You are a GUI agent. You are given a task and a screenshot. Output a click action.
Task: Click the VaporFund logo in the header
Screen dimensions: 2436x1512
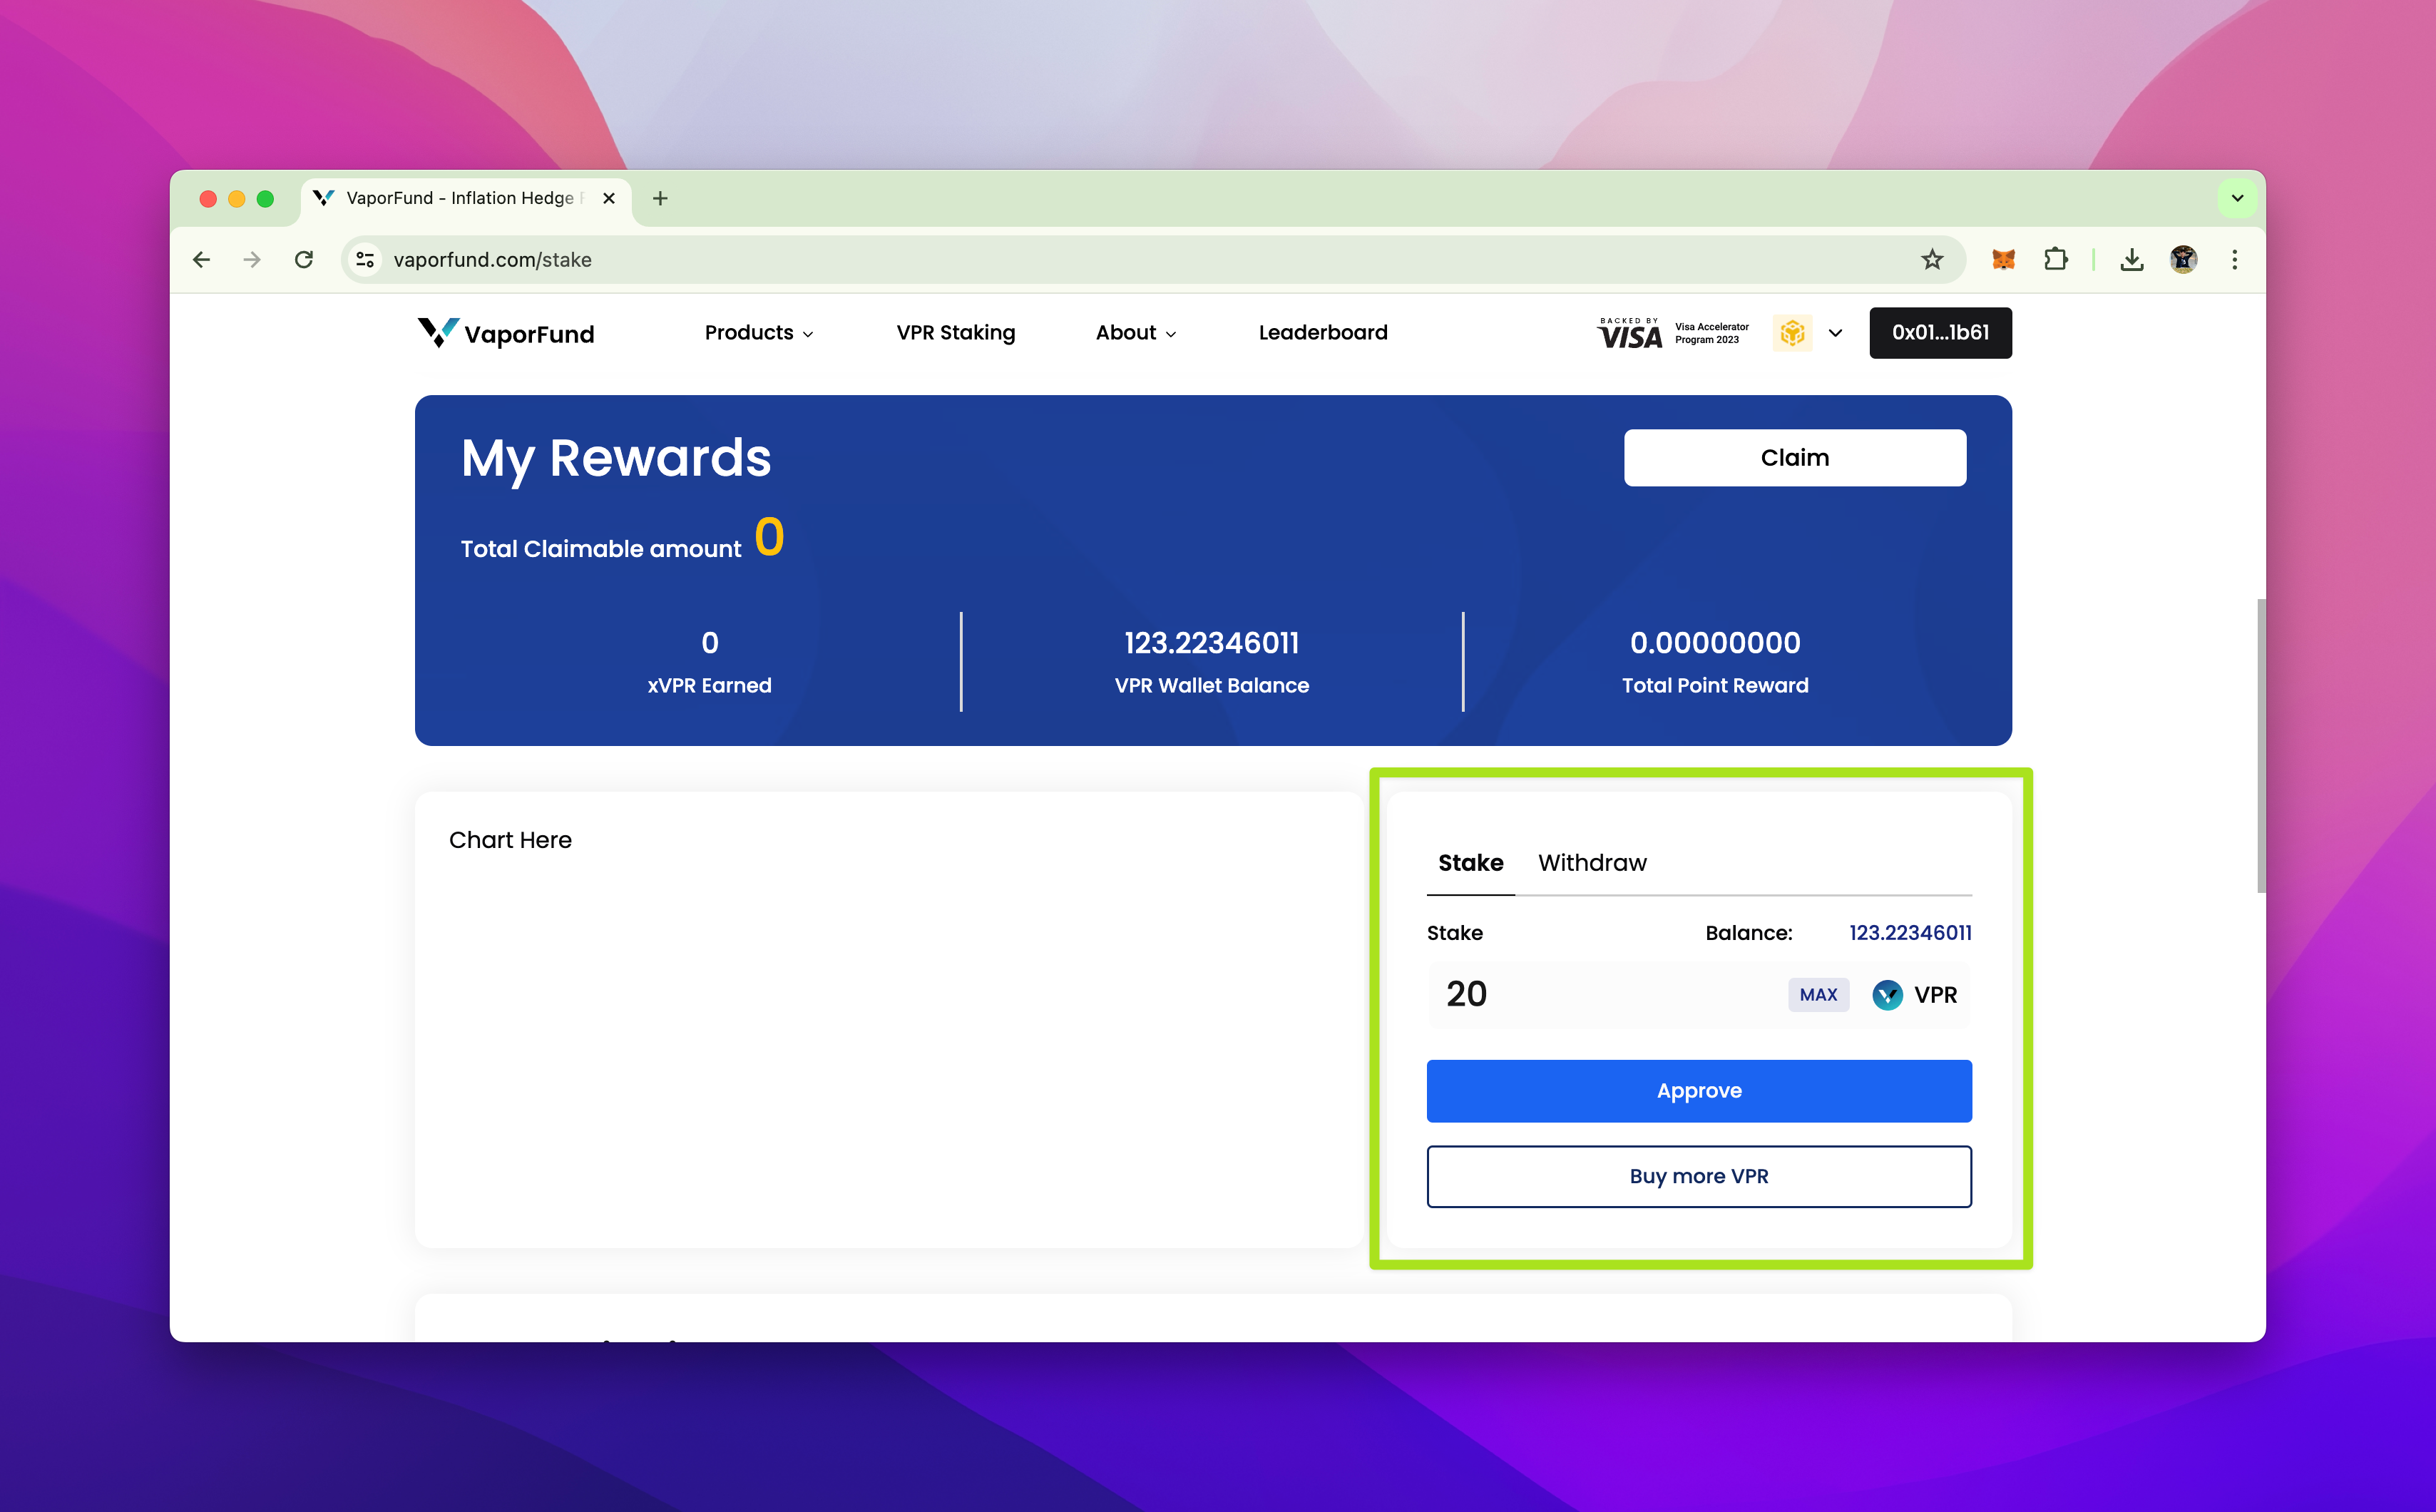pyautogui.click(x=506, y=333)
